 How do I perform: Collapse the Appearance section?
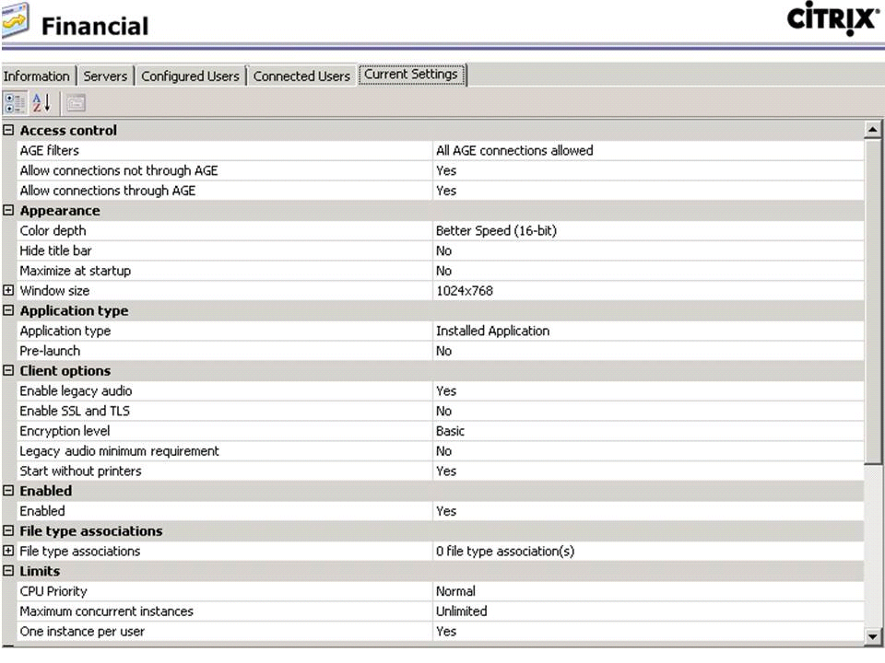coord(9,211)
